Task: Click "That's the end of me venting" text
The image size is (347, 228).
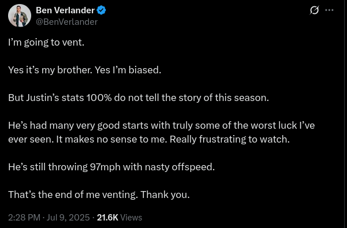Action: (x=73, y=195)
